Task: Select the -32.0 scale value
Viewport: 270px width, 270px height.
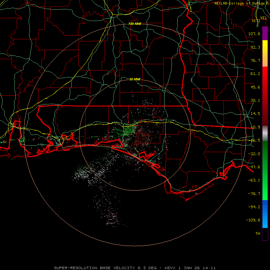Action: [x=254, y=154]
